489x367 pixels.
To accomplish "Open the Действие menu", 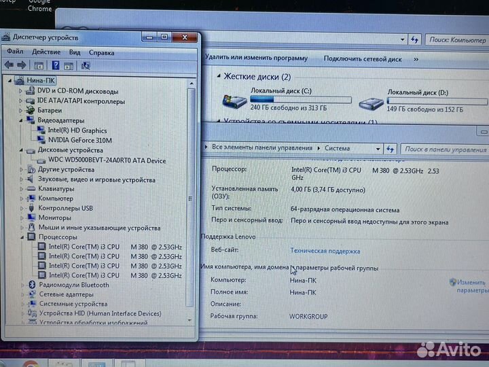I will 46,52.
